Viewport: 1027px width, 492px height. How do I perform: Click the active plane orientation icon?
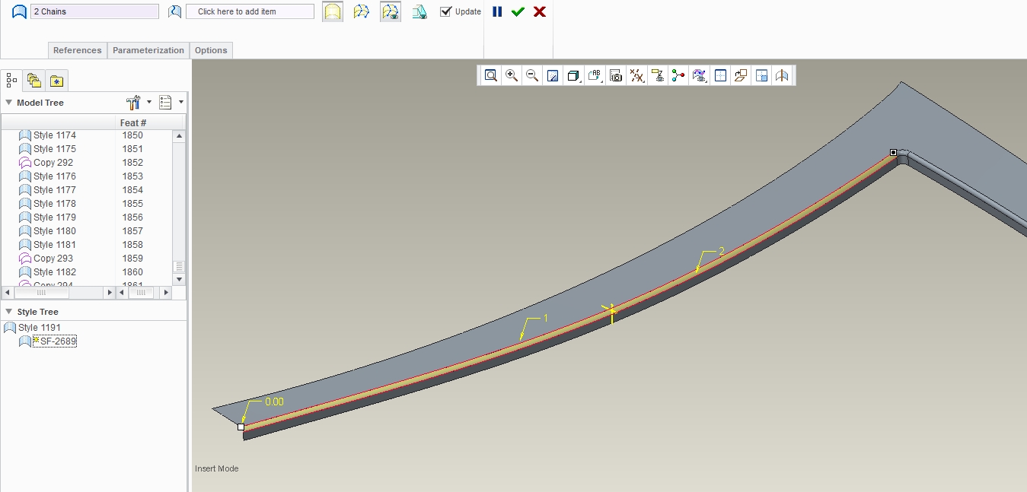741,75
